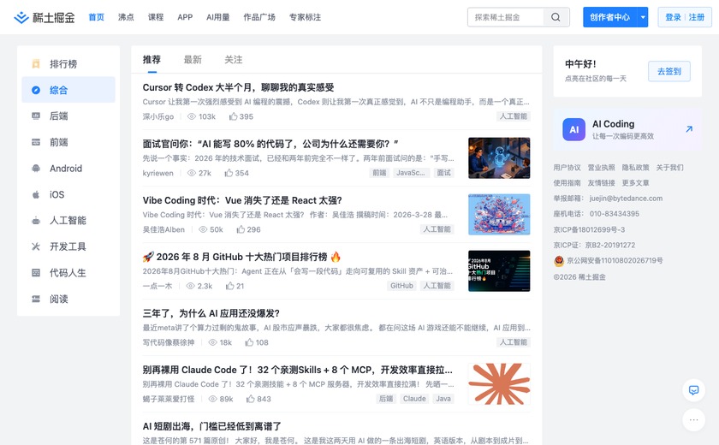Click the iOS apple icon

click(36, 194)
